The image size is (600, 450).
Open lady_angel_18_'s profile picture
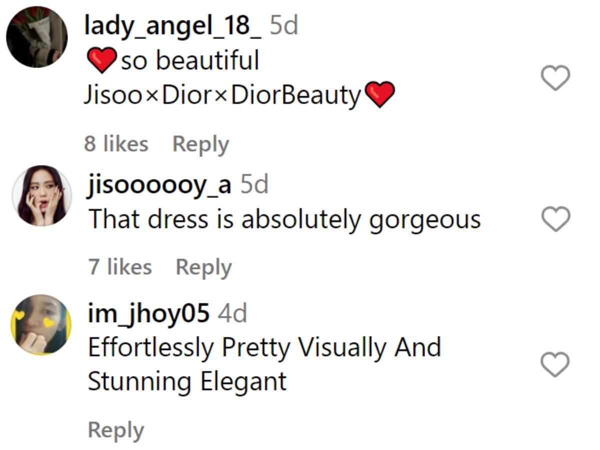37,37
